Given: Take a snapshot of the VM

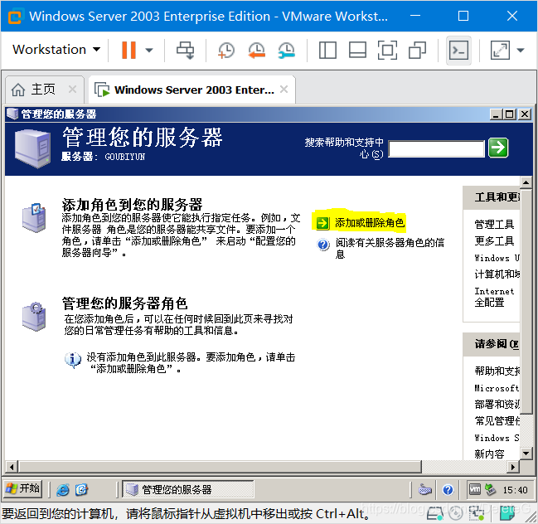Looking at the screenshot, I should click(x=226, y=50).
